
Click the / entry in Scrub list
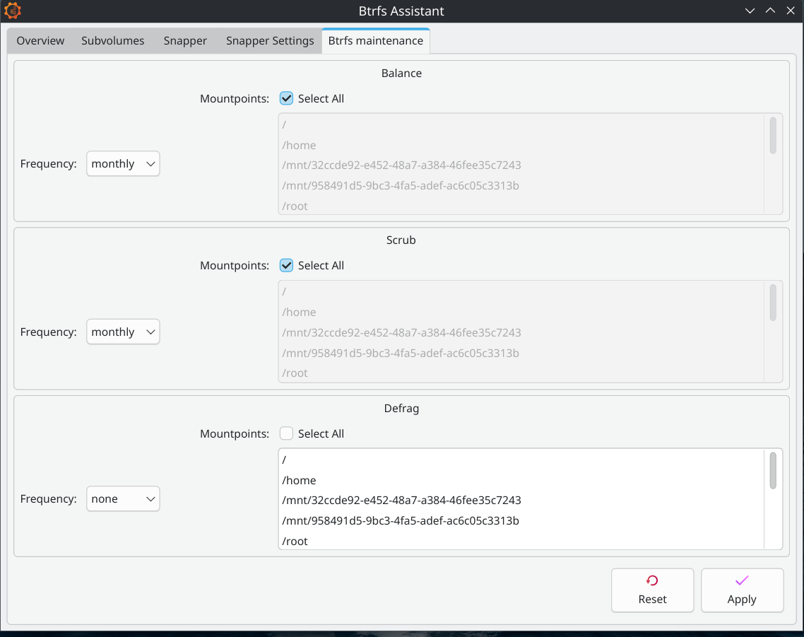click(x=521, y=291)
